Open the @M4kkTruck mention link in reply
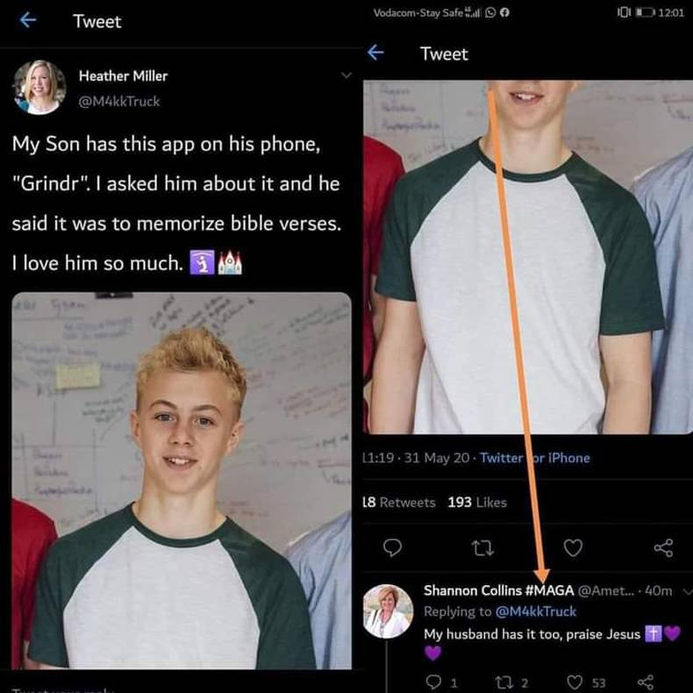This screenshot has height=693, width=693. click(x=536, y=611)
